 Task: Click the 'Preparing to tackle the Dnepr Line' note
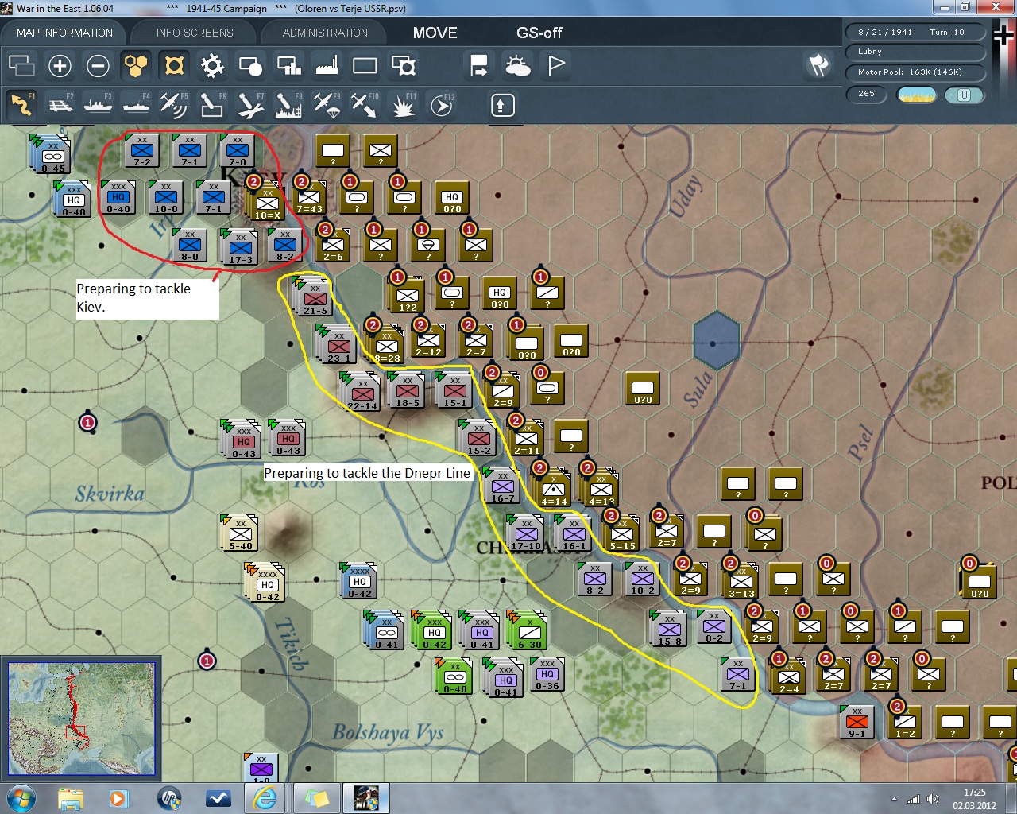[367, 473]
